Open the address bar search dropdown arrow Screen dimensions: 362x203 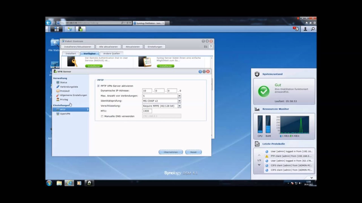125,23
